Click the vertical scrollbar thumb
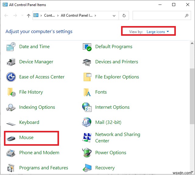 [192, 96]
